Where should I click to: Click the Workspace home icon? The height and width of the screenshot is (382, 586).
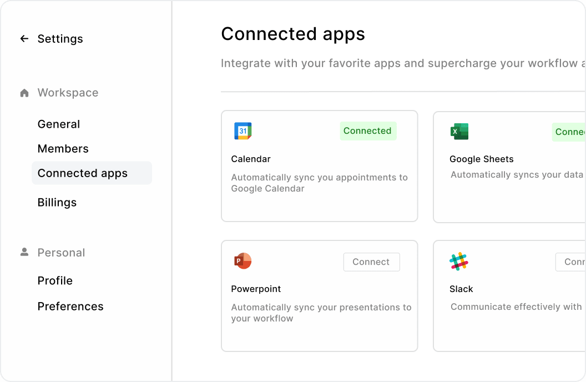click(24, 93)
